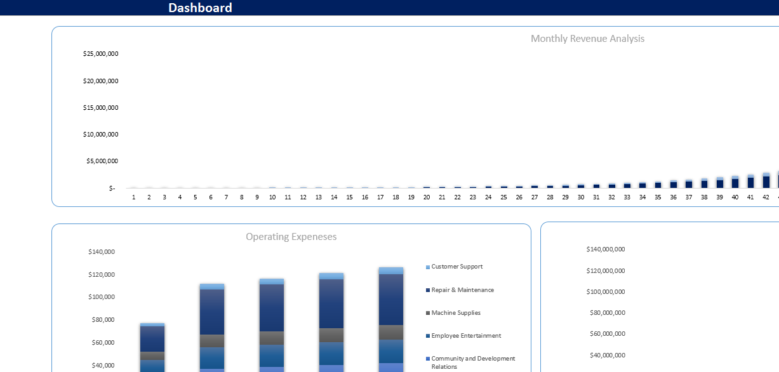This screenshot has width=779, height=372.
Task: Click the Employee Entertainment legend marker
Action: (x=427, y=335)
